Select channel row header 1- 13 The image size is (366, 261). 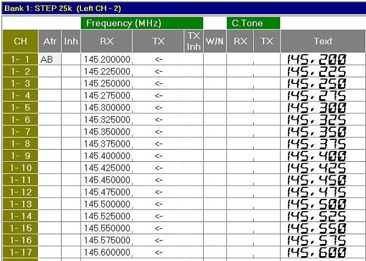pos(20,204)
